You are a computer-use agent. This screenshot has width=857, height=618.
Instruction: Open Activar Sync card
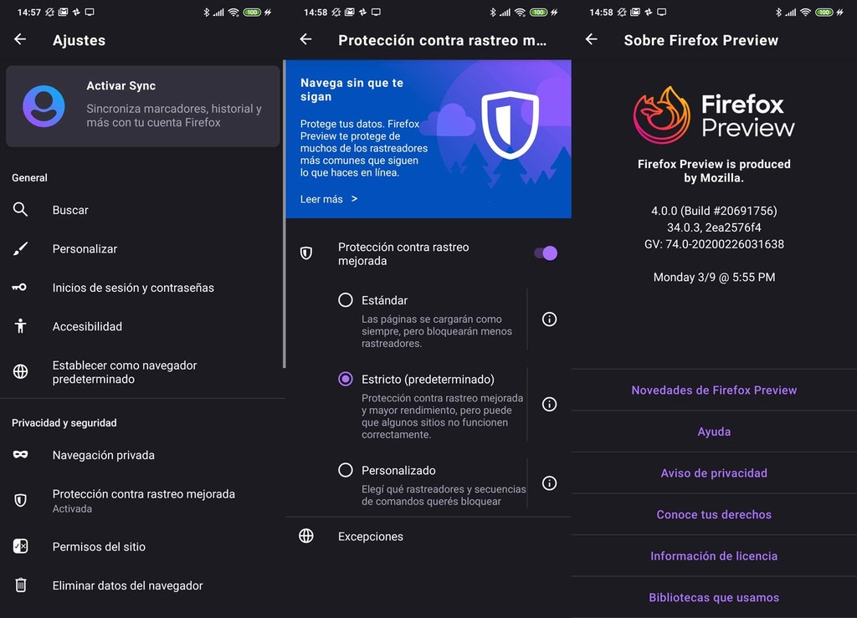click(x=142, y=106)
